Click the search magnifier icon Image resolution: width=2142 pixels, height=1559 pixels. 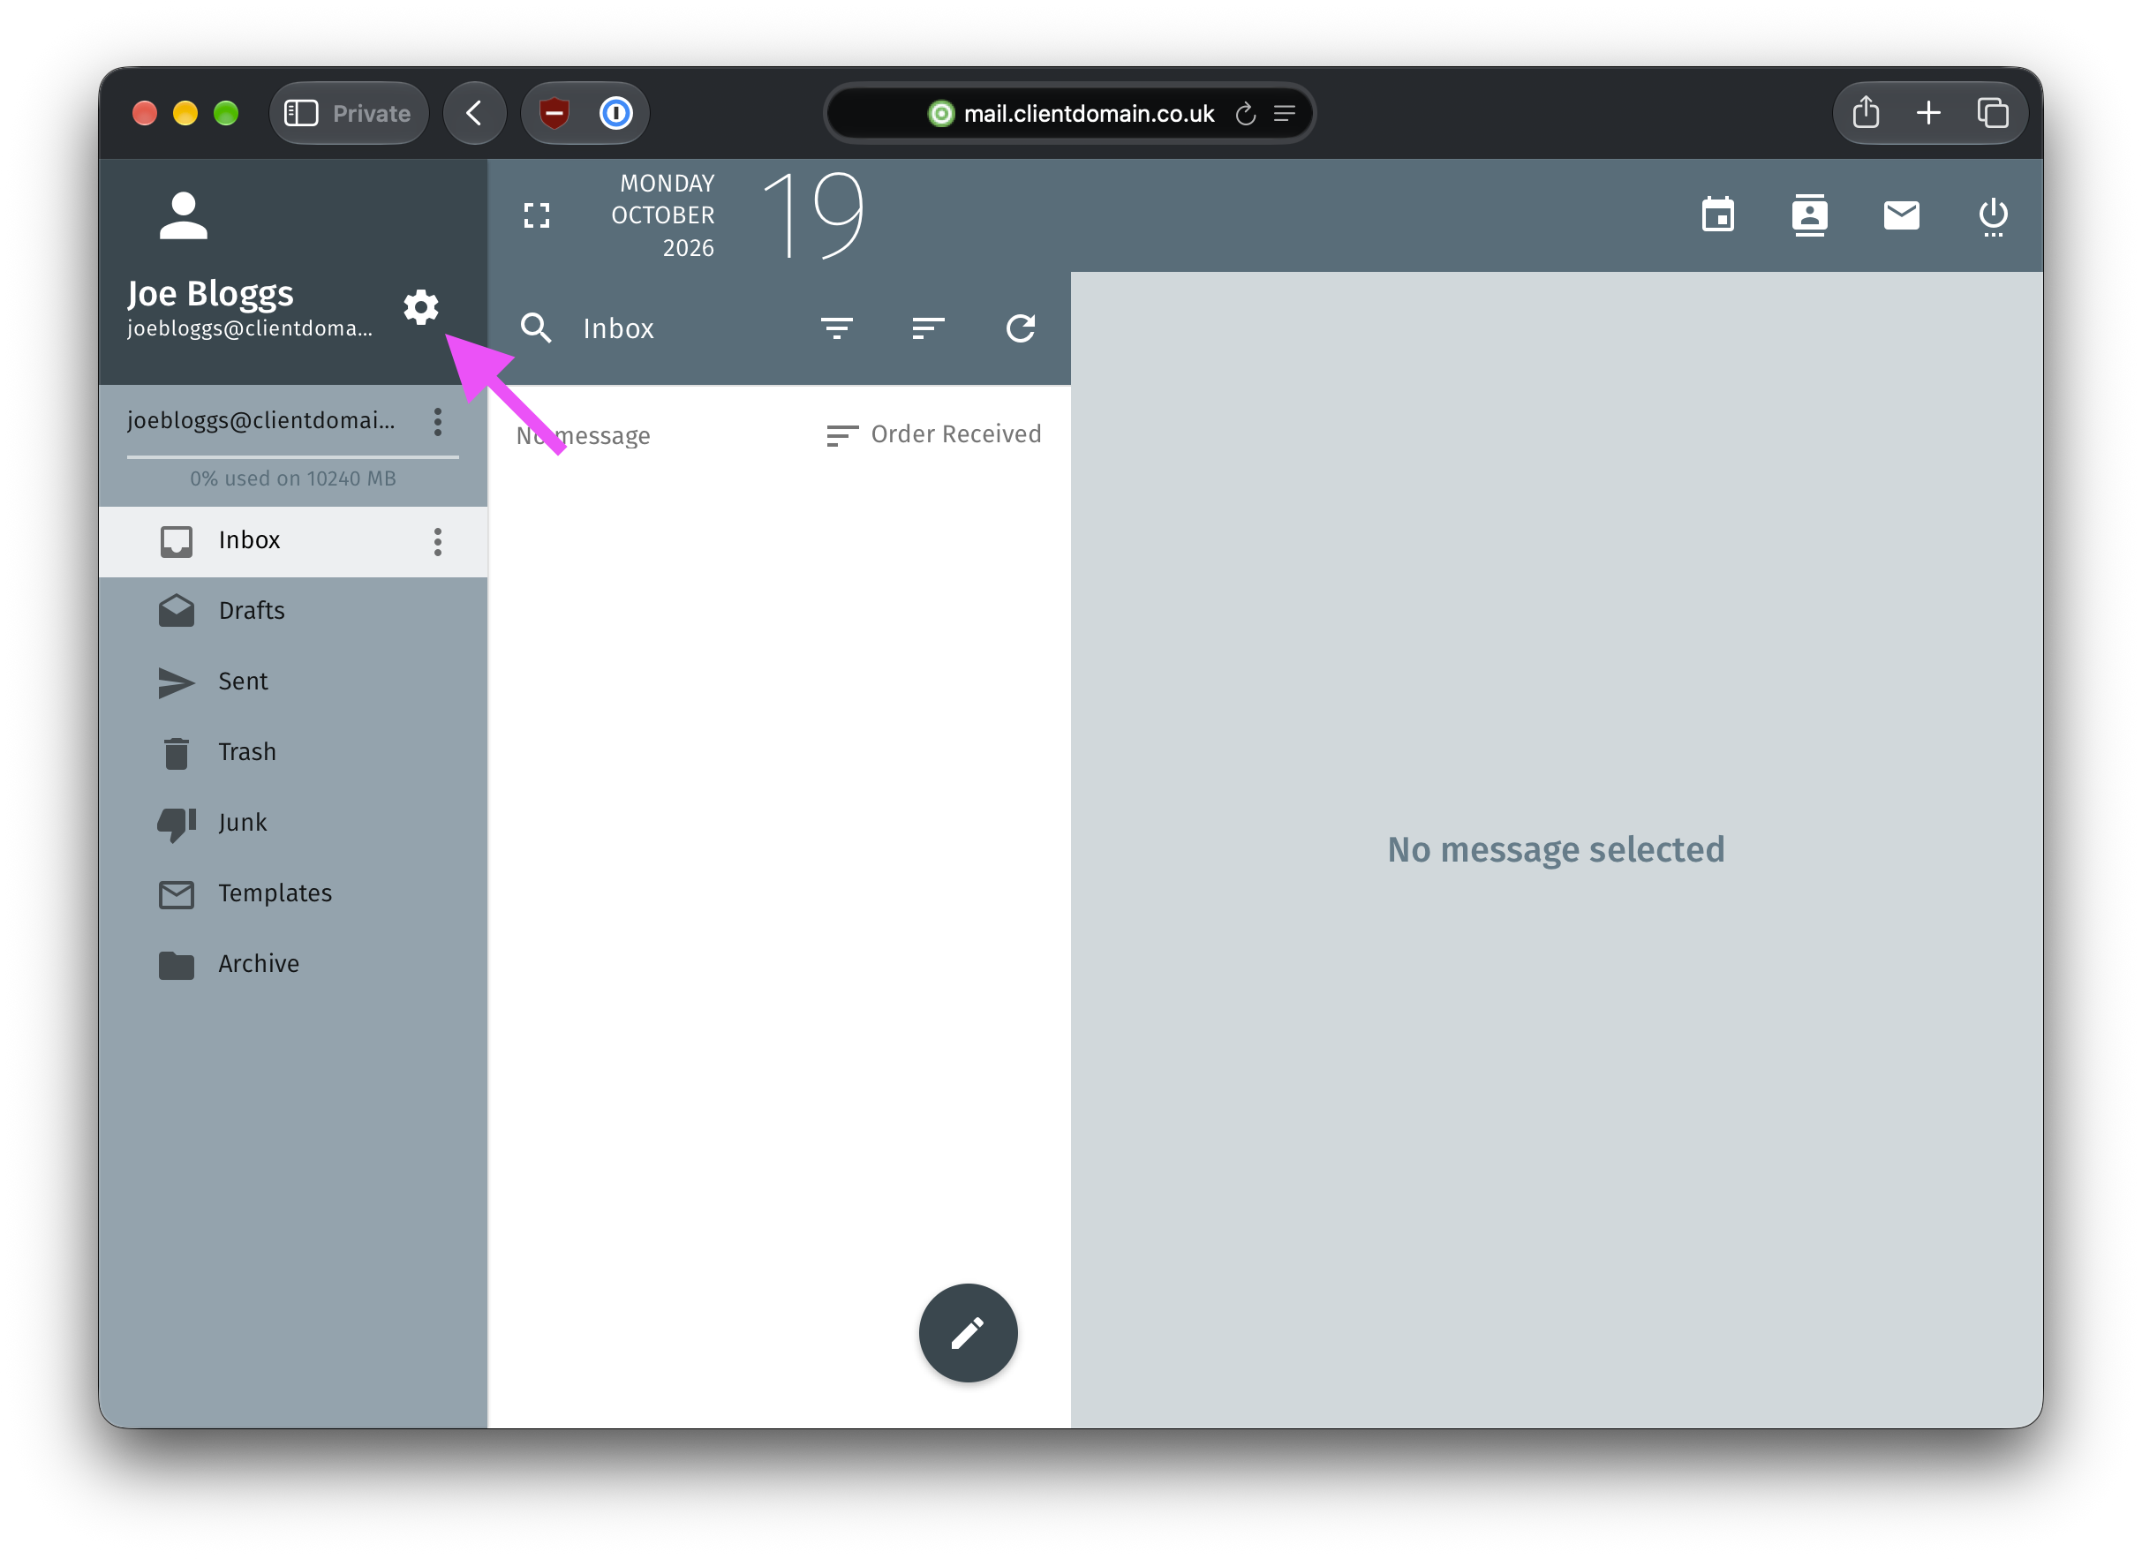coord(535,328)
